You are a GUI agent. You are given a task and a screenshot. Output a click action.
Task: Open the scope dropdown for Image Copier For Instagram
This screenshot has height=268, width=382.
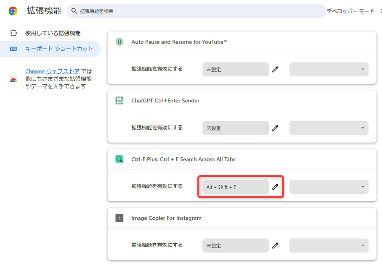click(x=329, y=246)
